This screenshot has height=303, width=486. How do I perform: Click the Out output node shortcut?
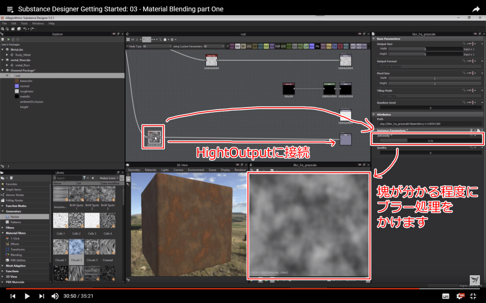pyautogui.click(x=364, y=46)
